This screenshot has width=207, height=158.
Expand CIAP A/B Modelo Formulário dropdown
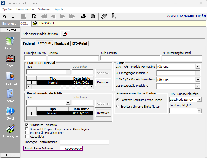click(x=198, y=67)
